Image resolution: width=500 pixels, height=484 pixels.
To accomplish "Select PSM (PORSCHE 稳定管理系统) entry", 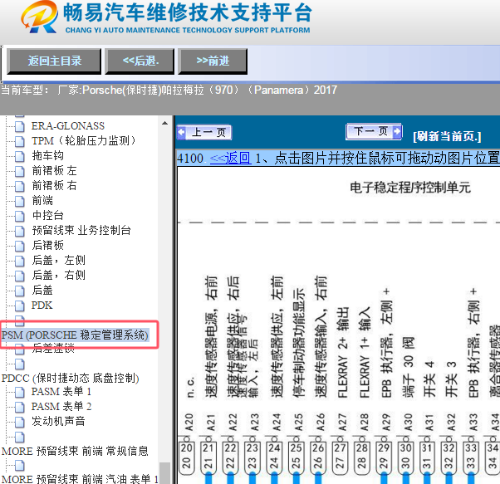I will pos(75,335).
